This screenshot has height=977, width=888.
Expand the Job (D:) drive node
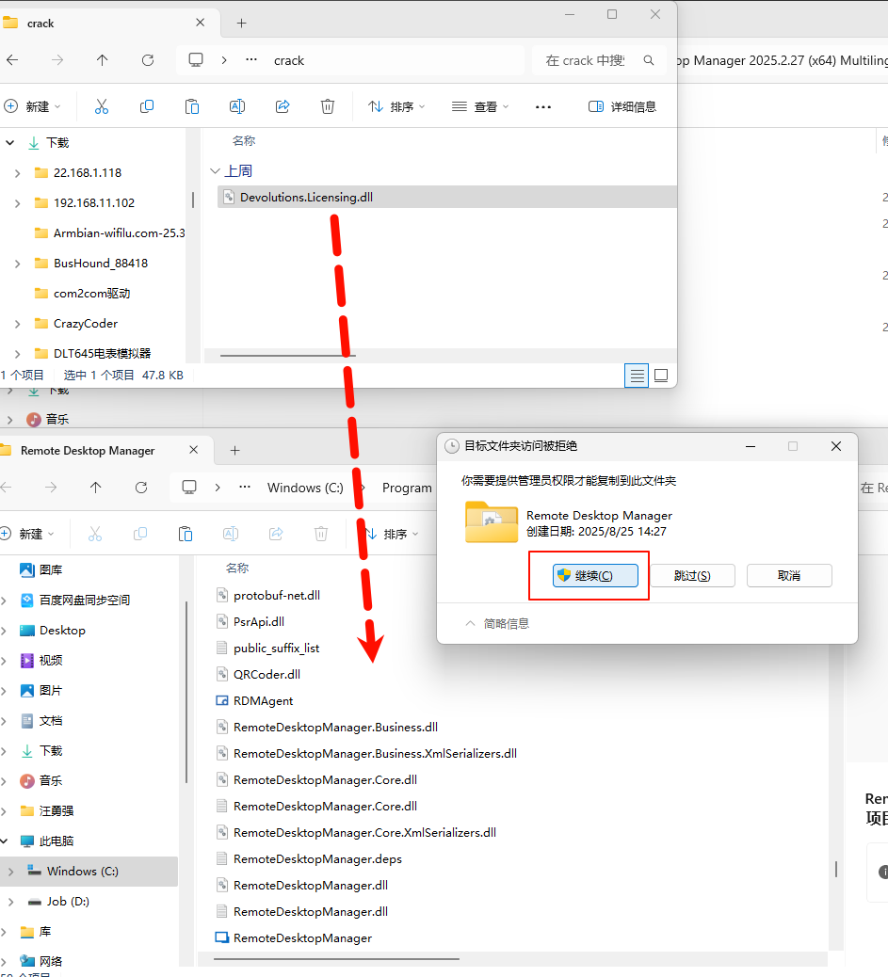pos(10,902)
